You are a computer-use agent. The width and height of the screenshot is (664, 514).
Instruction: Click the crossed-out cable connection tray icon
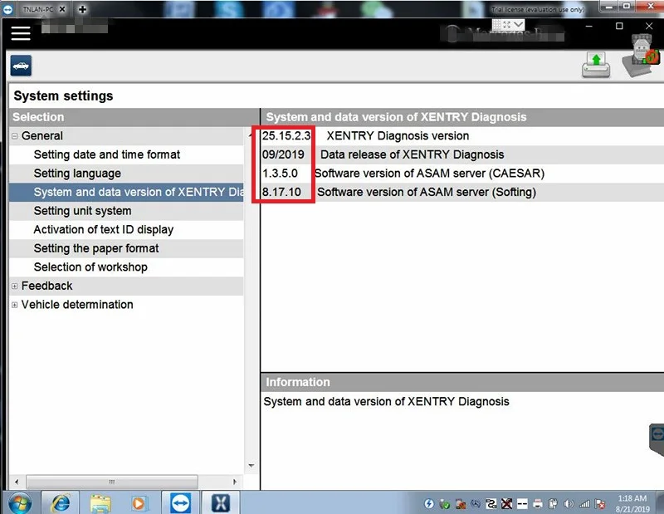click(506, 503)
